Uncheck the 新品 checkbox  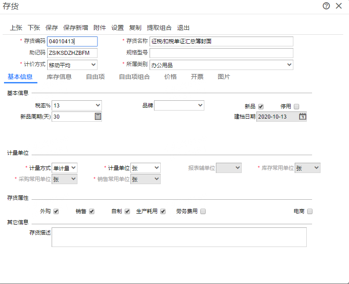pyautogui.click(x=261, y=107)
